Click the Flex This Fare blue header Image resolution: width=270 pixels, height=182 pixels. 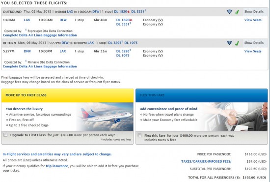[202, 95]
